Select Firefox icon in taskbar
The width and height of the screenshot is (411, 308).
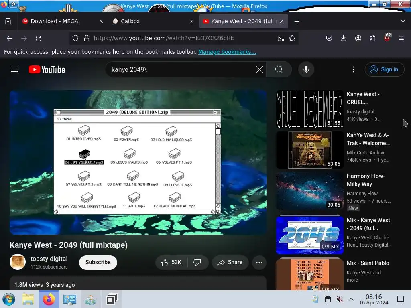[x=49, y=299]
